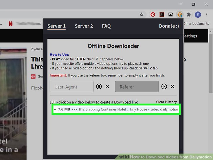Open the FAQ tab

pyautogui.click(x=106, y=26)
